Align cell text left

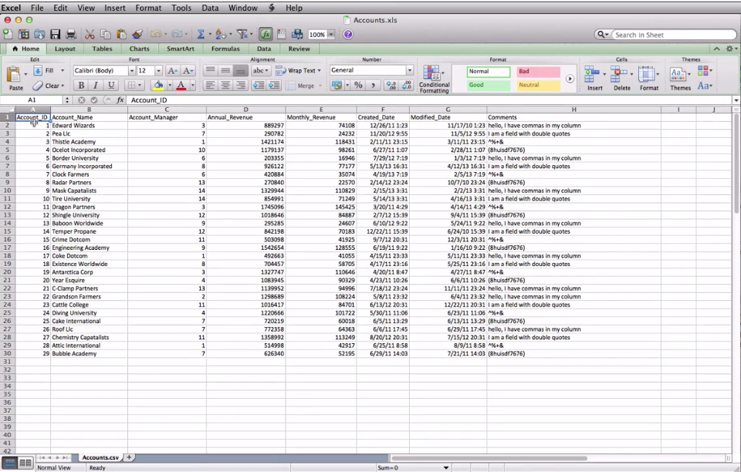click(210, 86)
